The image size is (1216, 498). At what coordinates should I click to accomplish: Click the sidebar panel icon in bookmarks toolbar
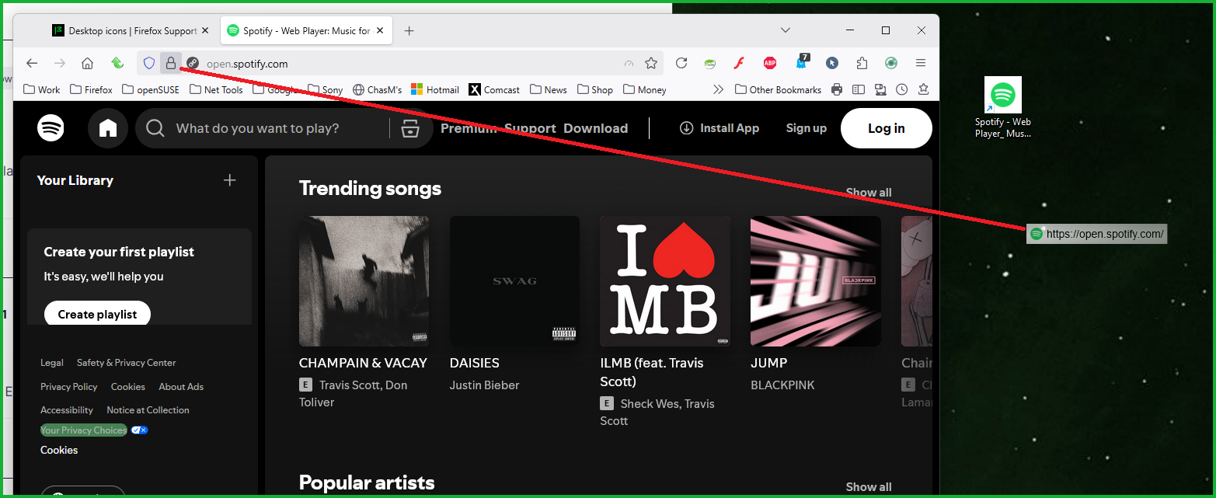point(859,89)
